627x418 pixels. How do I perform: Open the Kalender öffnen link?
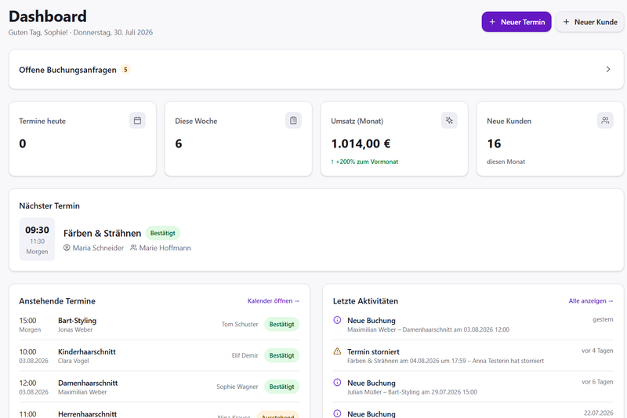tap(273, 301)
